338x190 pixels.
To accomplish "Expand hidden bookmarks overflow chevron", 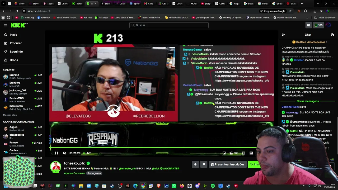I will click(x=307, y=18).
